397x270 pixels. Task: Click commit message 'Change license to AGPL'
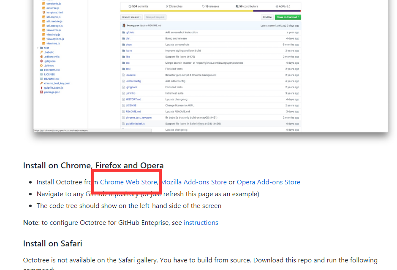coord(179,105)
